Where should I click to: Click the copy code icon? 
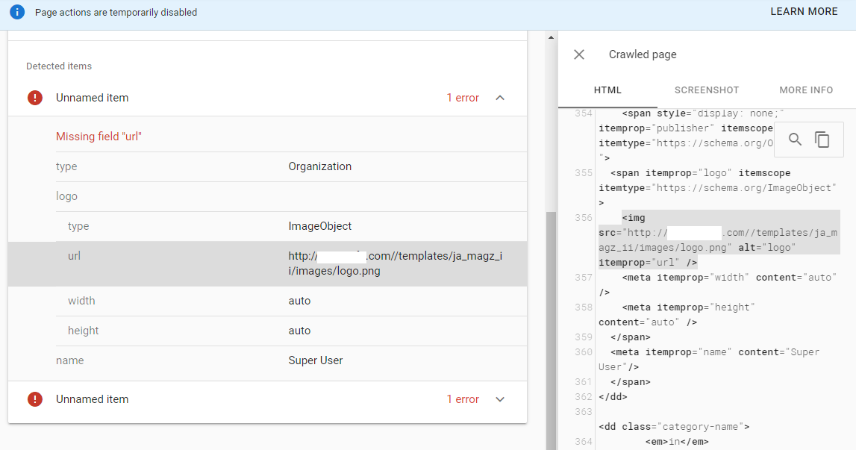[x=822, y=140]
